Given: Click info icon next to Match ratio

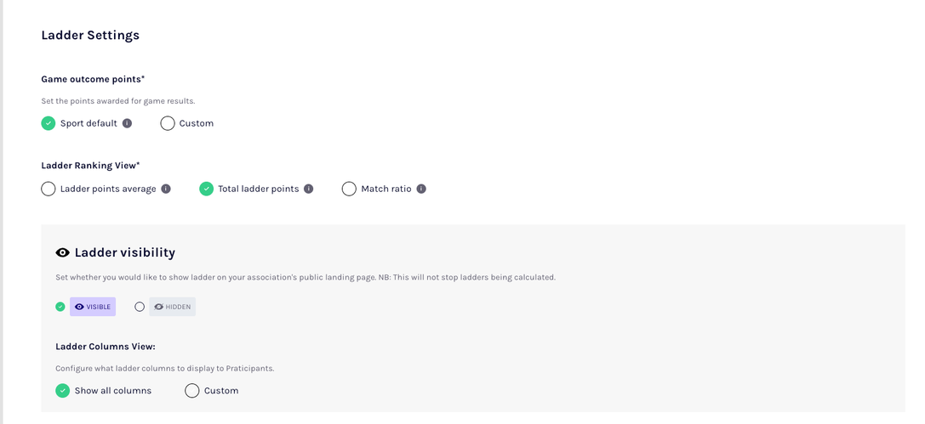Looking at the screenshot, I should point(421,189).
